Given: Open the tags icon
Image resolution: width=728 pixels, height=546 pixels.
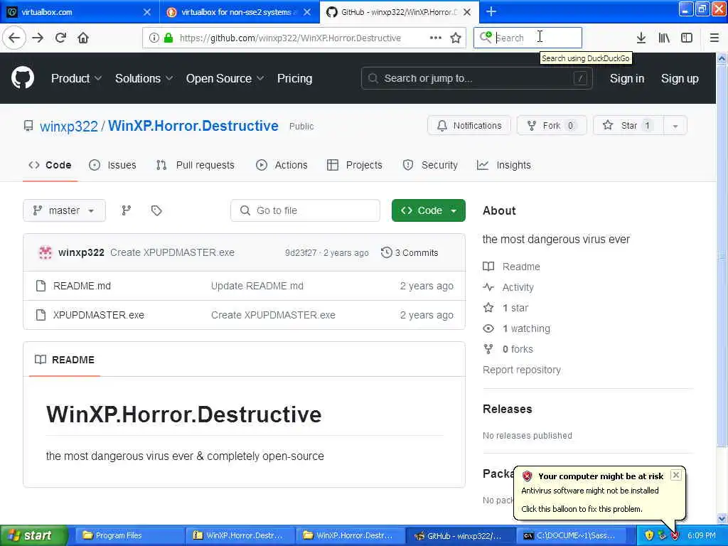Looking at the screenshot, I should point(156,210).
